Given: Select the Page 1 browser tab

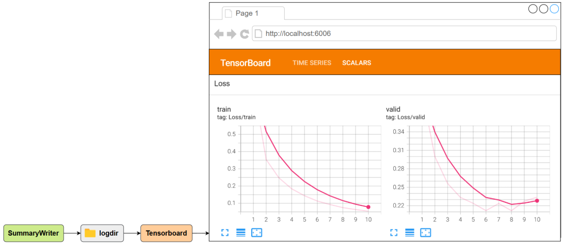Looking at the screenshot, I should (x=253, y=13).
